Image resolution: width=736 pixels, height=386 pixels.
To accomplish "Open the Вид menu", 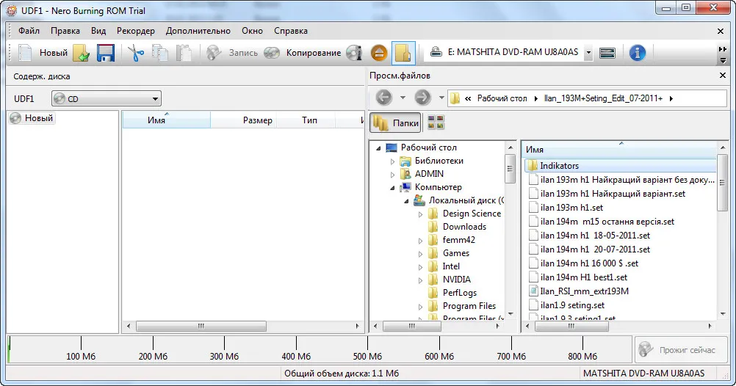I will (98, 31).
